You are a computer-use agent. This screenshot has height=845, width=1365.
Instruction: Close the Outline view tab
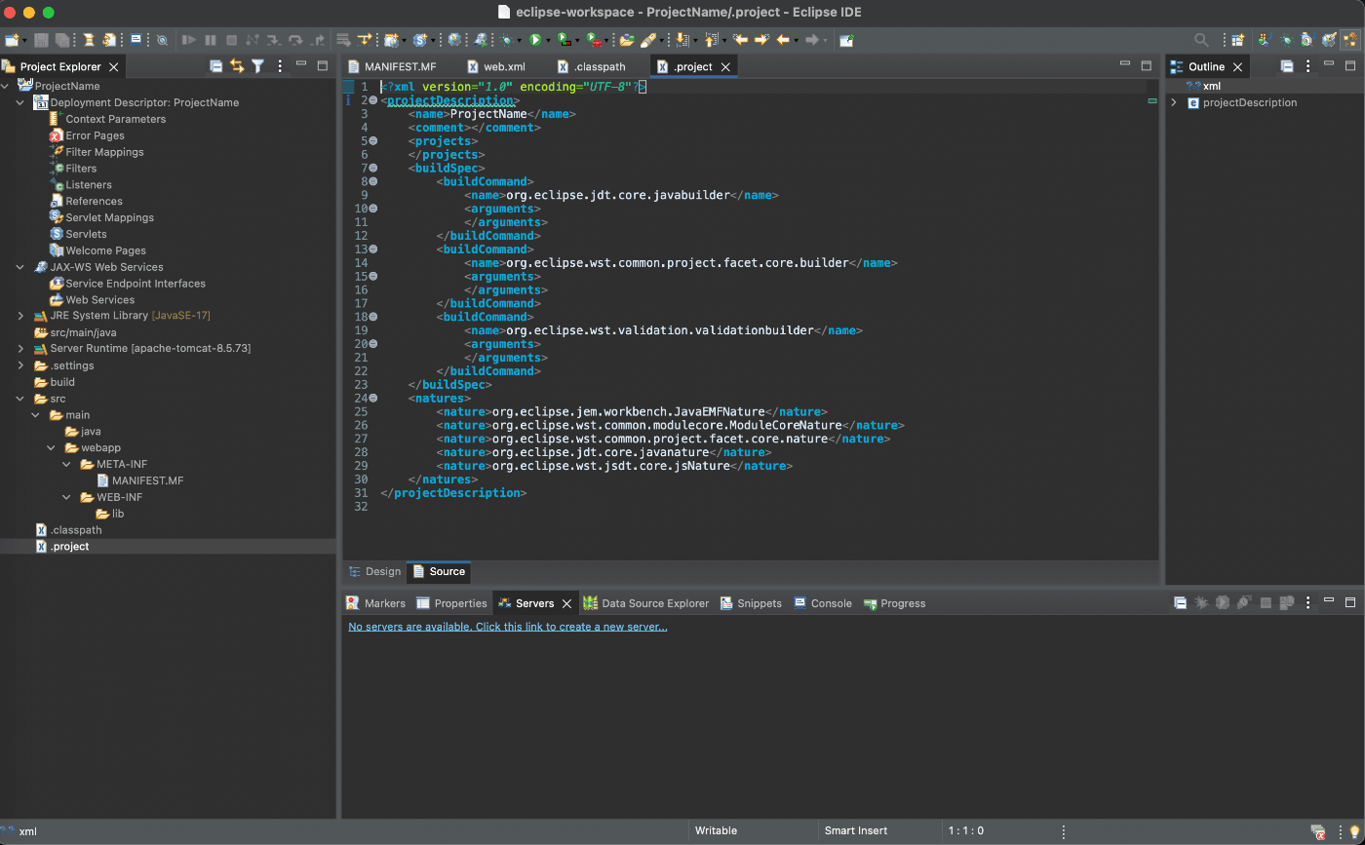pyautogui.click(x=1237, y=67)
